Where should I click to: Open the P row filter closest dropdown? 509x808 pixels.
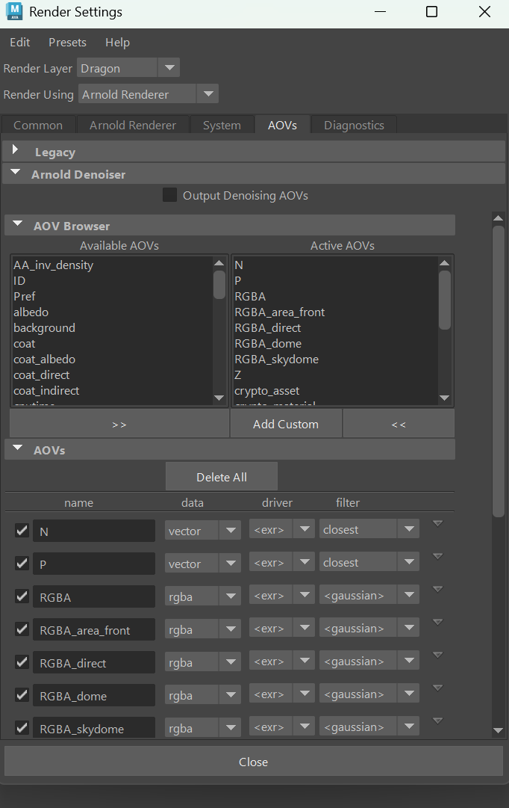coord(369,562)
